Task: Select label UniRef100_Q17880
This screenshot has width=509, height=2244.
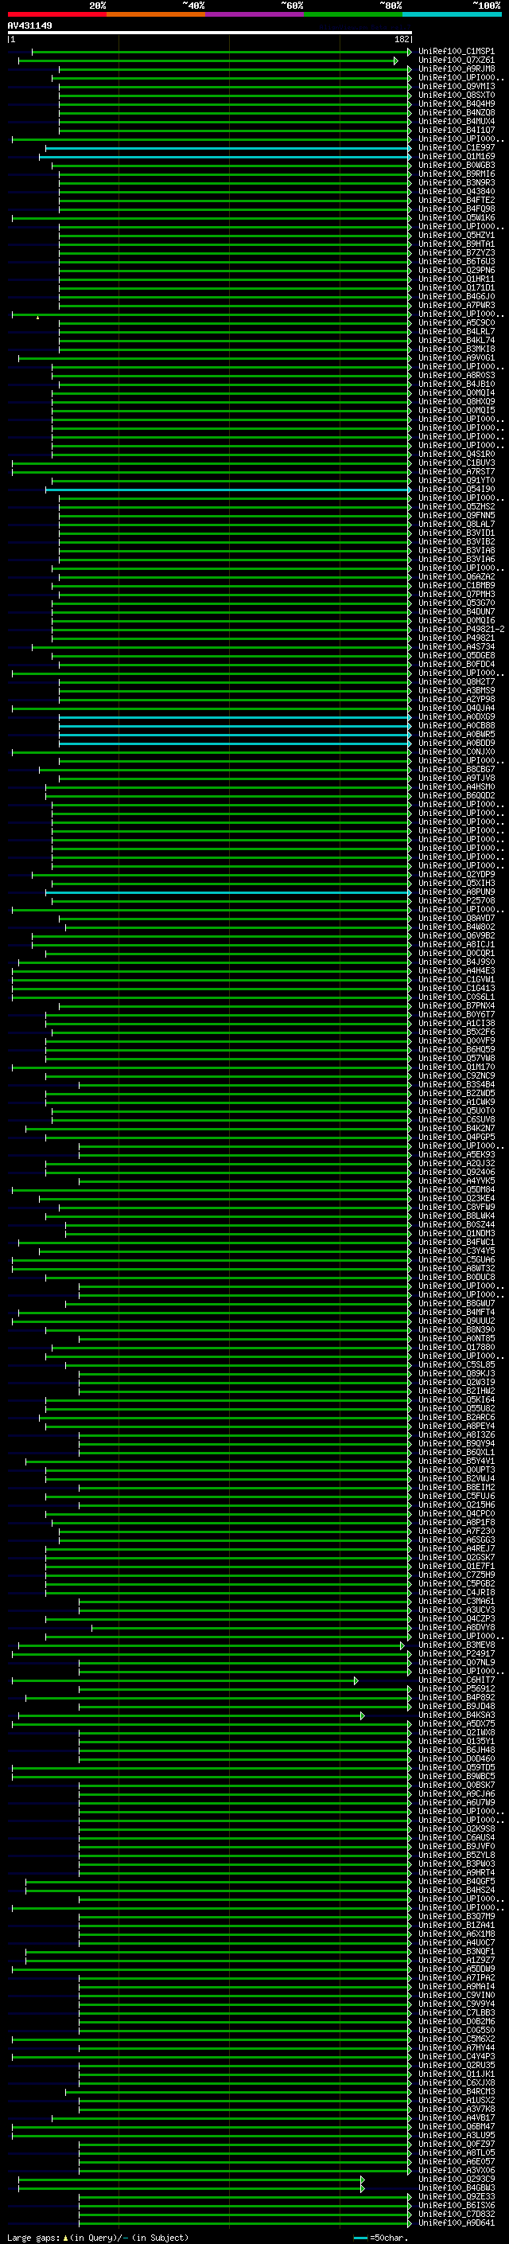Action: [457, 1348]
